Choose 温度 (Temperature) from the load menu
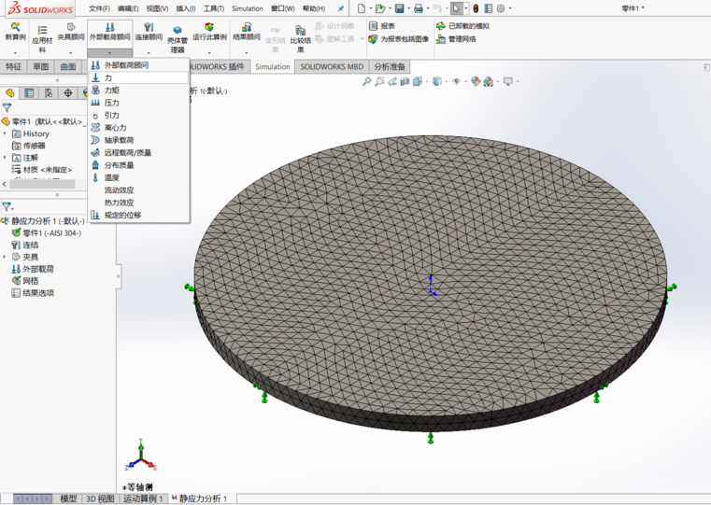The width and height of the screenshot is (711, 505). 139,177
